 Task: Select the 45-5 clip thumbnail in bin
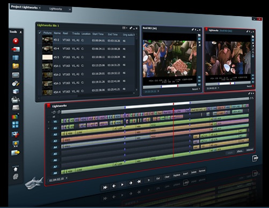tap(47, 57)
